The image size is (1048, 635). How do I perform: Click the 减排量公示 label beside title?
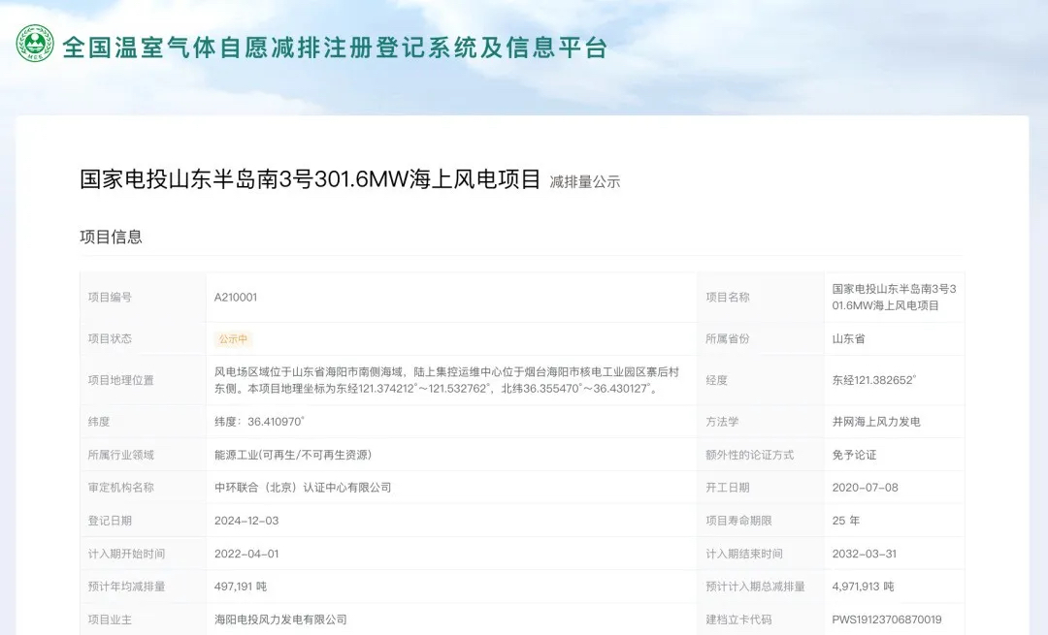click(585, 181)
